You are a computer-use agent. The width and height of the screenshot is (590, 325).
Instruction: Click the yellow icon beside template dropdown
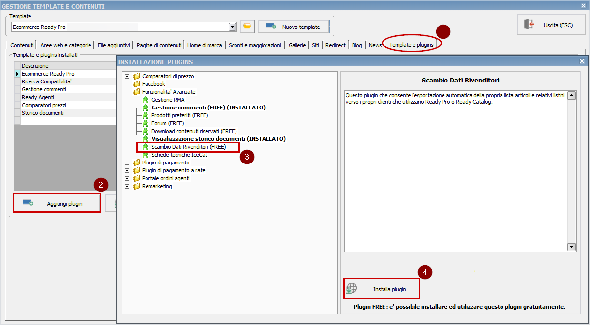click(x=247, y=27)
